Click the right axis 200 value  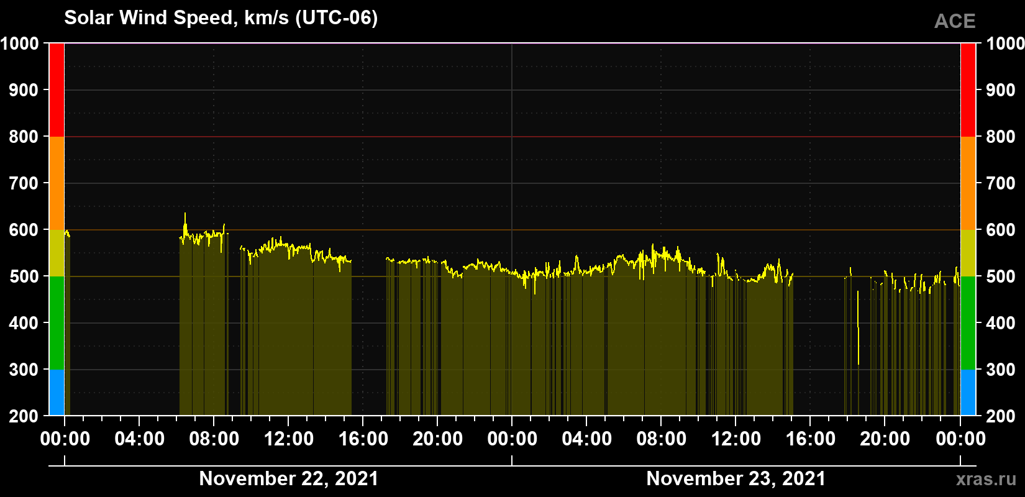(1001, 416)
